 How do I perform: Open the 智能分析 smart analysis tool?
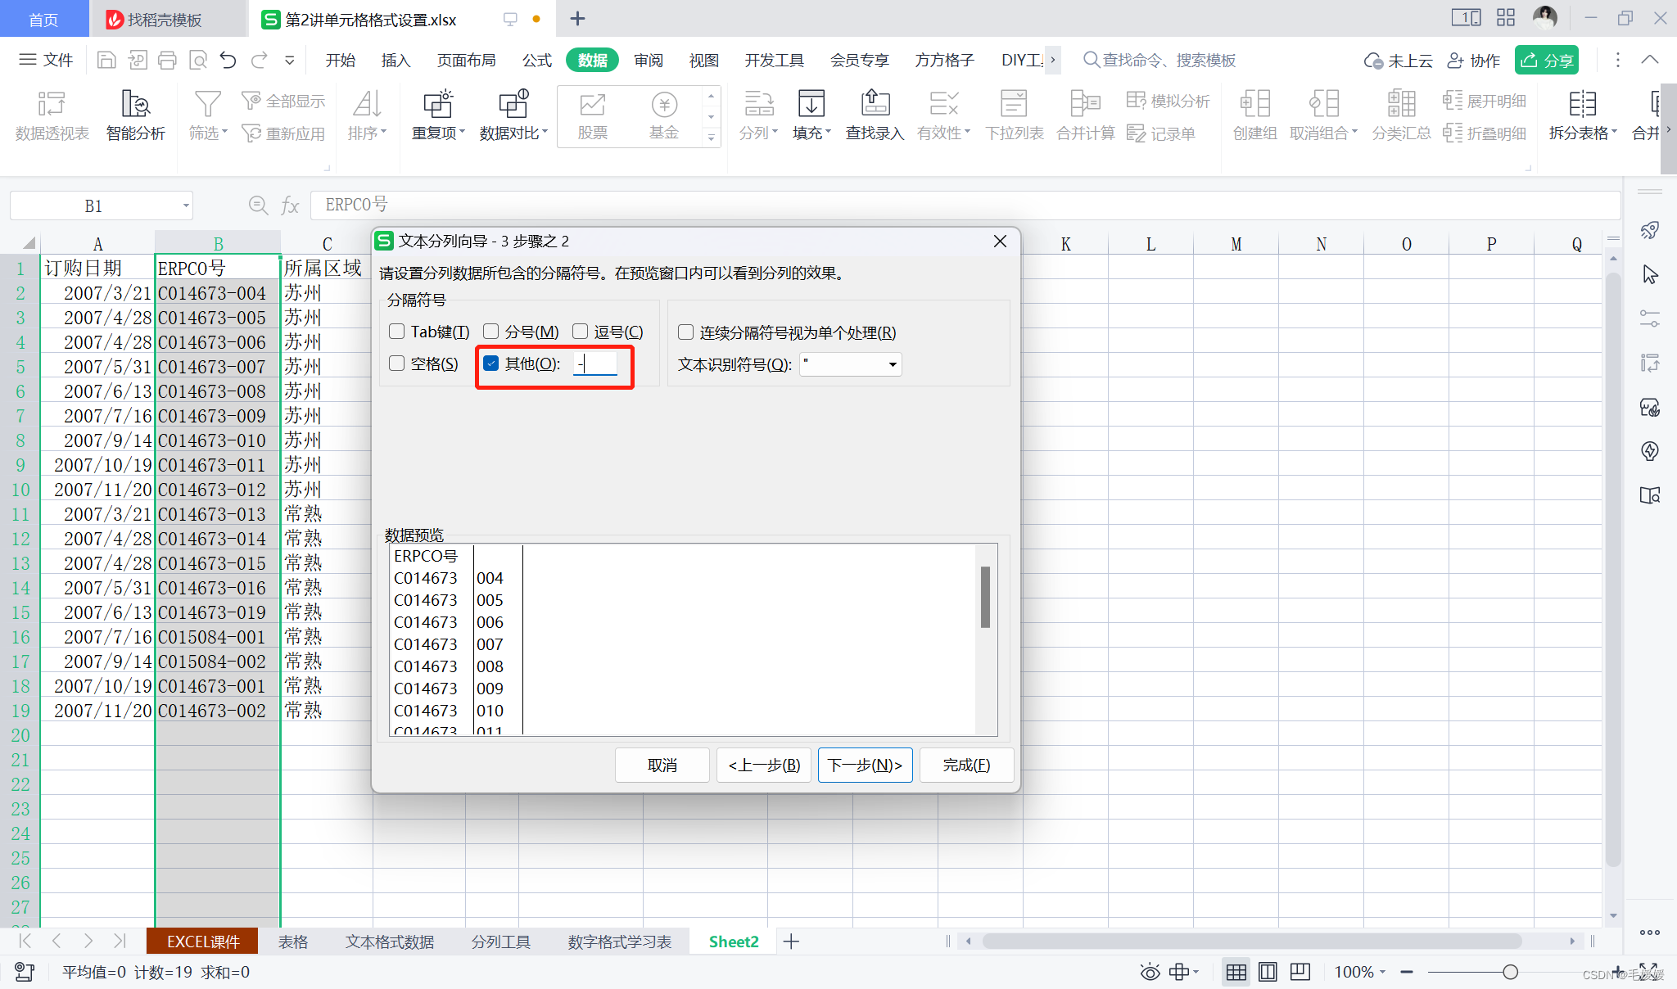click(x=135, y=105)
